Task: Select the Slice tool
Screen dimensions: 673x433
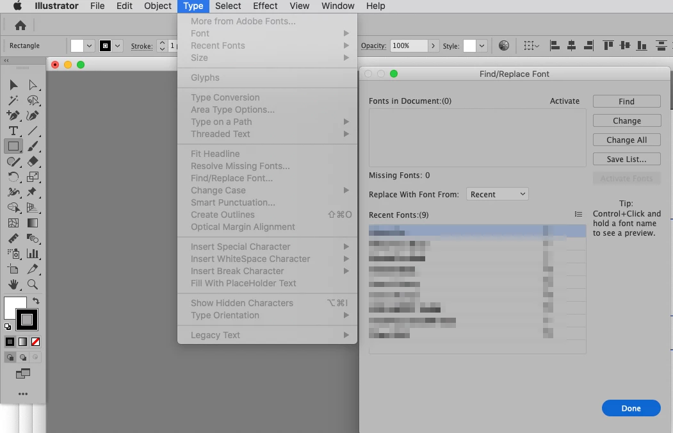Action: pyautogui.click(x=33, y=269)
